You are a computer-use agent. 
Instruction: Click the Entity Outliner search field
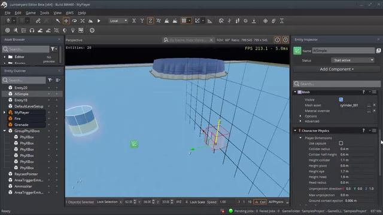click(24, 80)
